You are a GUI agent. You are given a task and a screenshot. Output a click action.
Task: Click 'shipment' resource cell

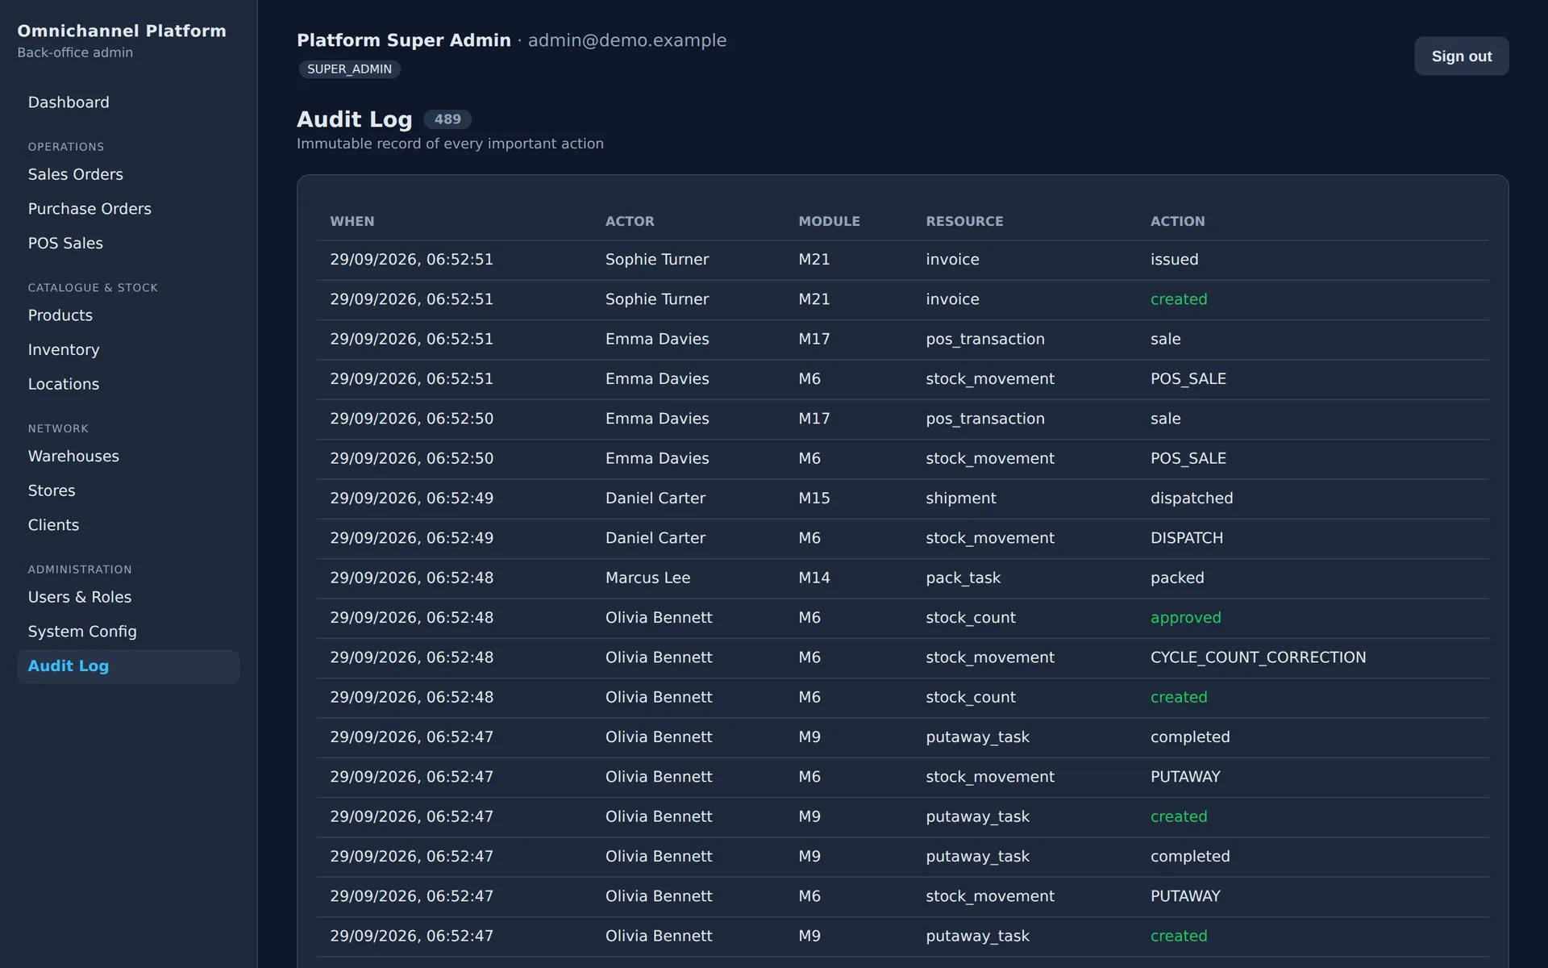[960, 499]
